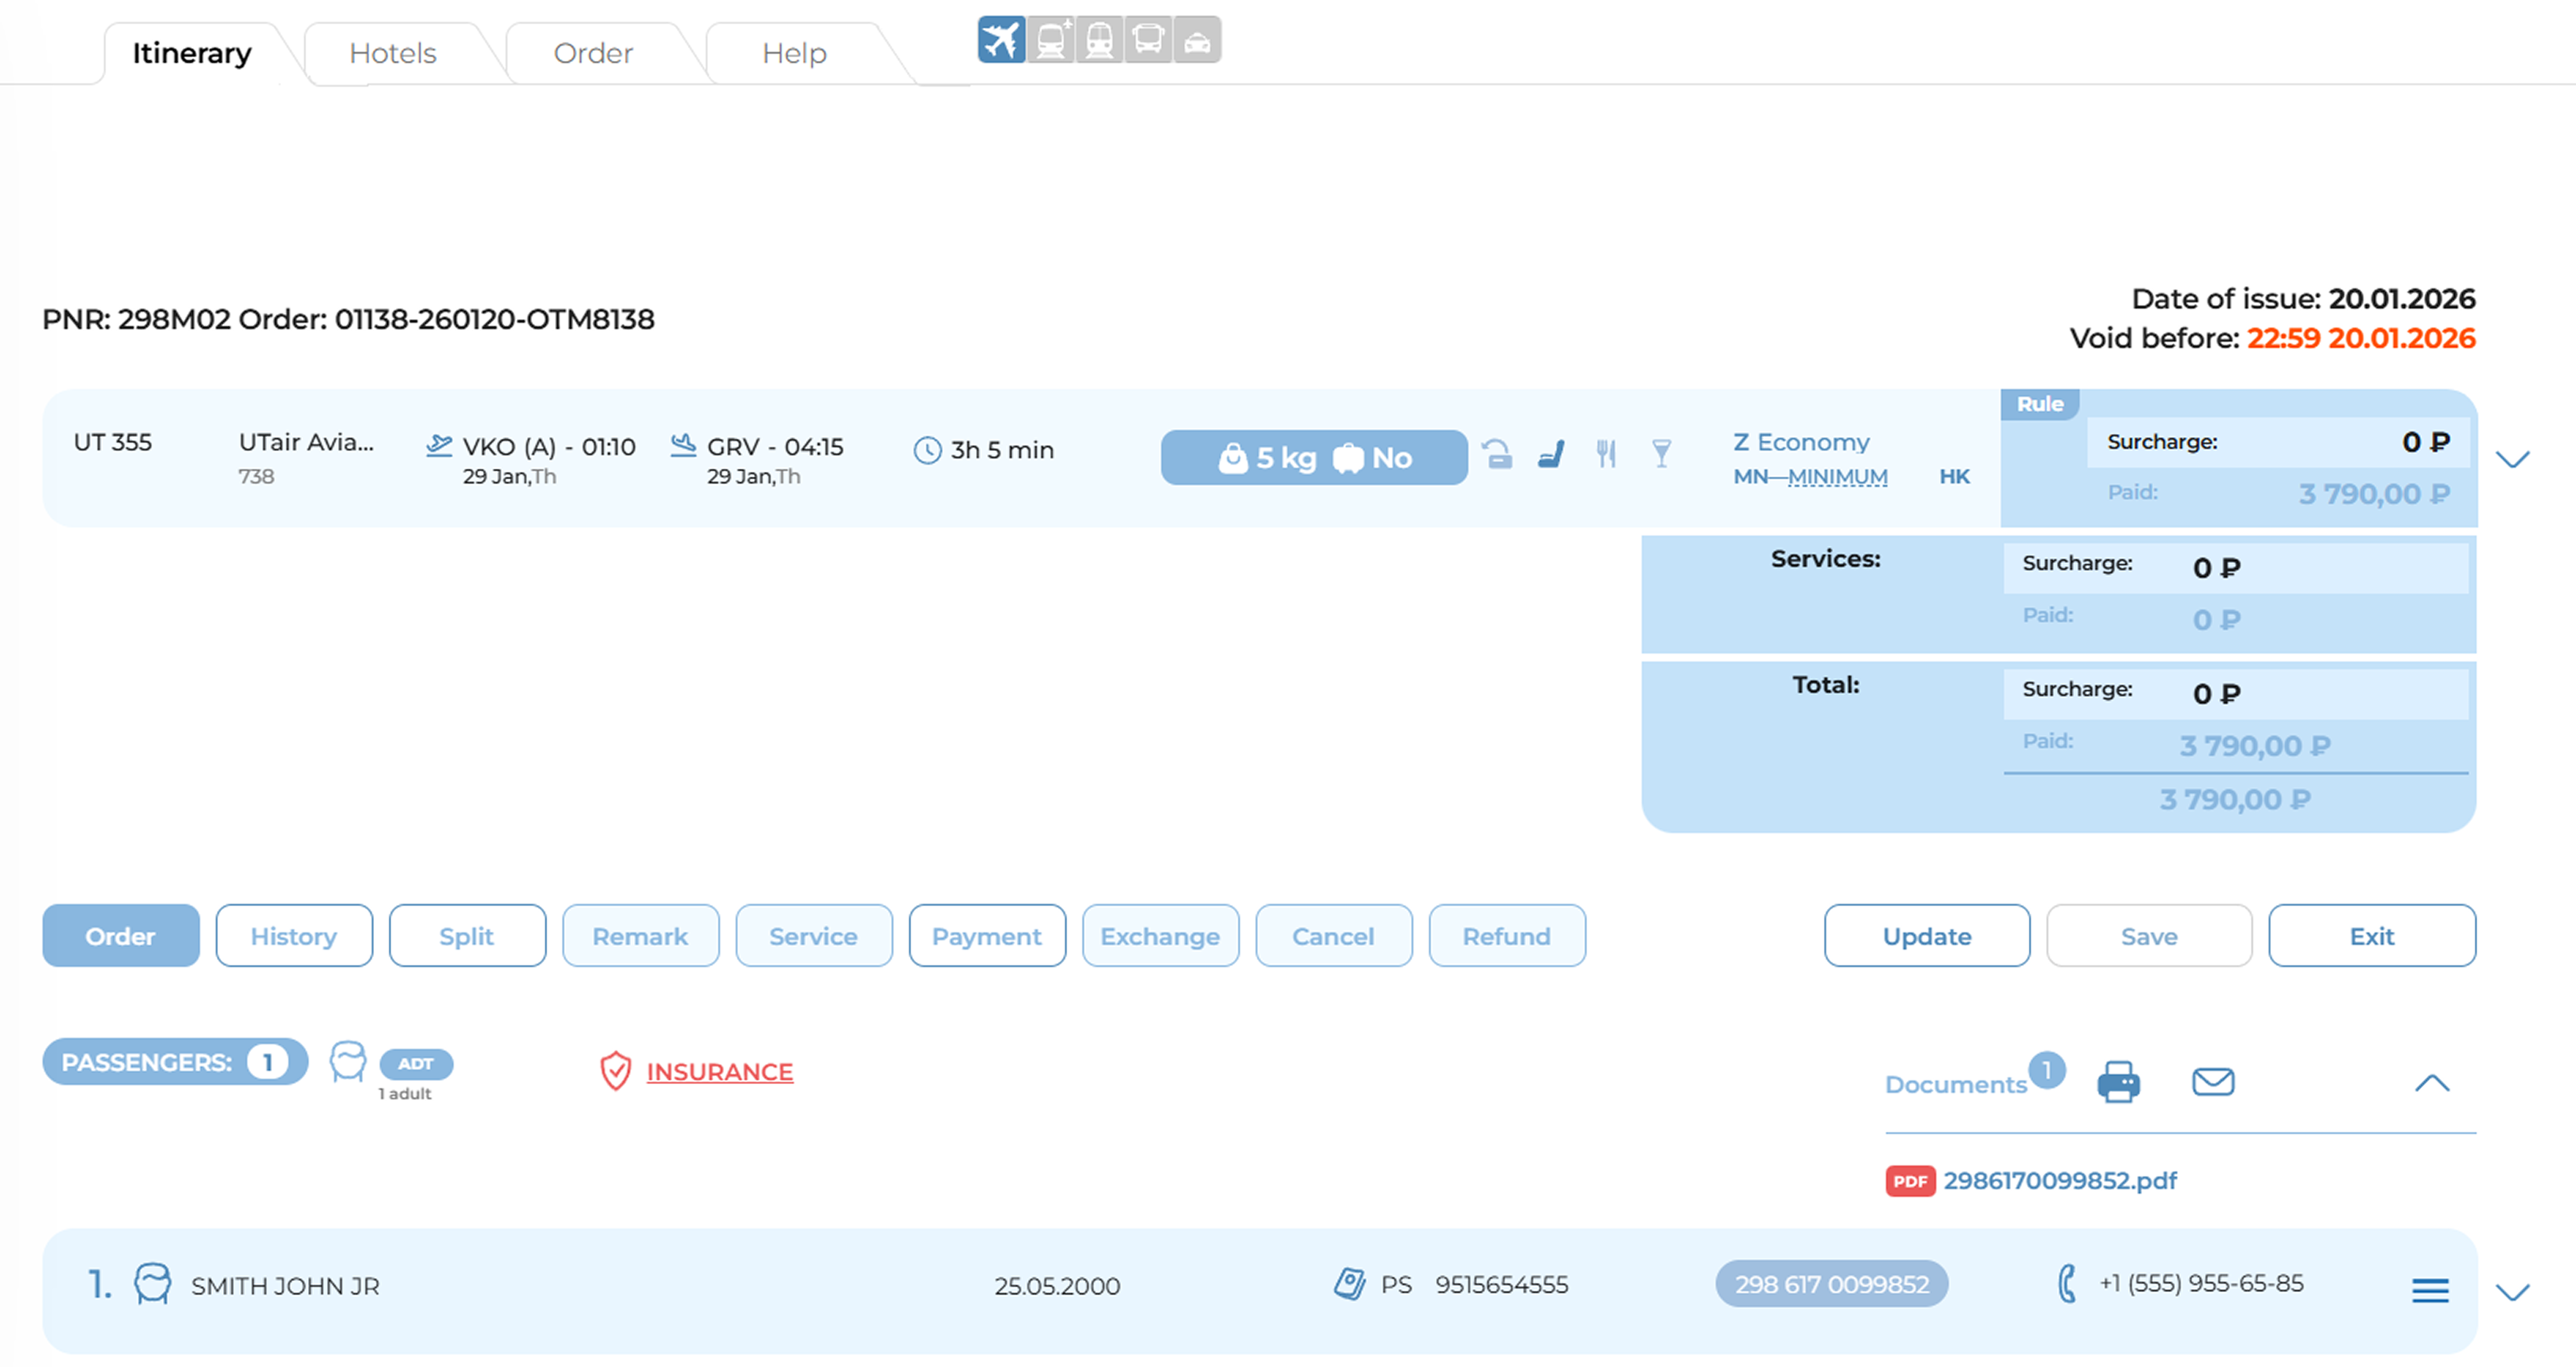The width and height of the screenshot is (2576, 1367).
Task: Open the Help tab
Action: click(794, 53)
